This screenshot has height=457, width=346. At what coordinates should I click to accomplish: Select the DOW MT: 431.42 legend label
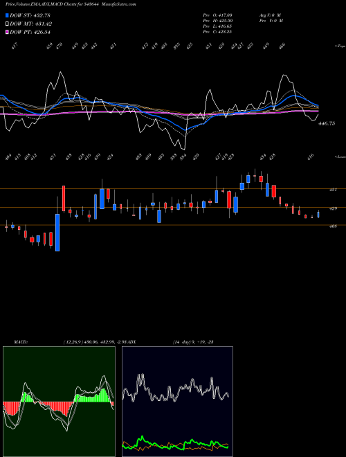30,24
